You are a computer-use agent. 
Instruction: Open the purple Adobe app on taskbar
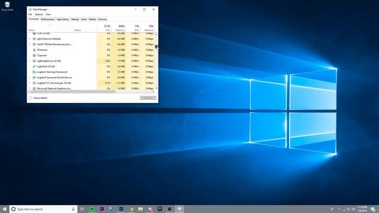[x=102, y=209]
